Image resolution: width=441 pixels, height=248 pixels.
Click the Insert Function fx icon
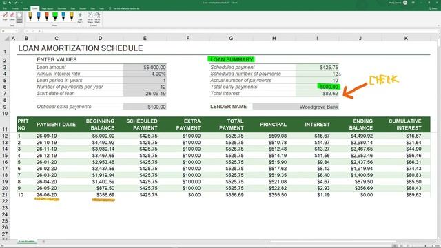pyautogui.click(x=39, y=31)
